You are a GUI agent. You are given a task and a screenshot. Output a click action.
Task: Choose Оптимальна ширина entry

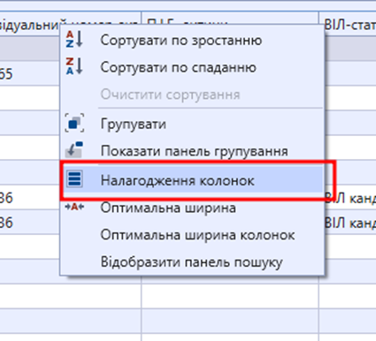click(168, 208)
